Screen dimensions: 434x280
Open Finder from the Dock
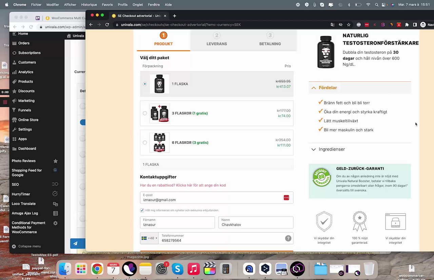coord(65,269)
